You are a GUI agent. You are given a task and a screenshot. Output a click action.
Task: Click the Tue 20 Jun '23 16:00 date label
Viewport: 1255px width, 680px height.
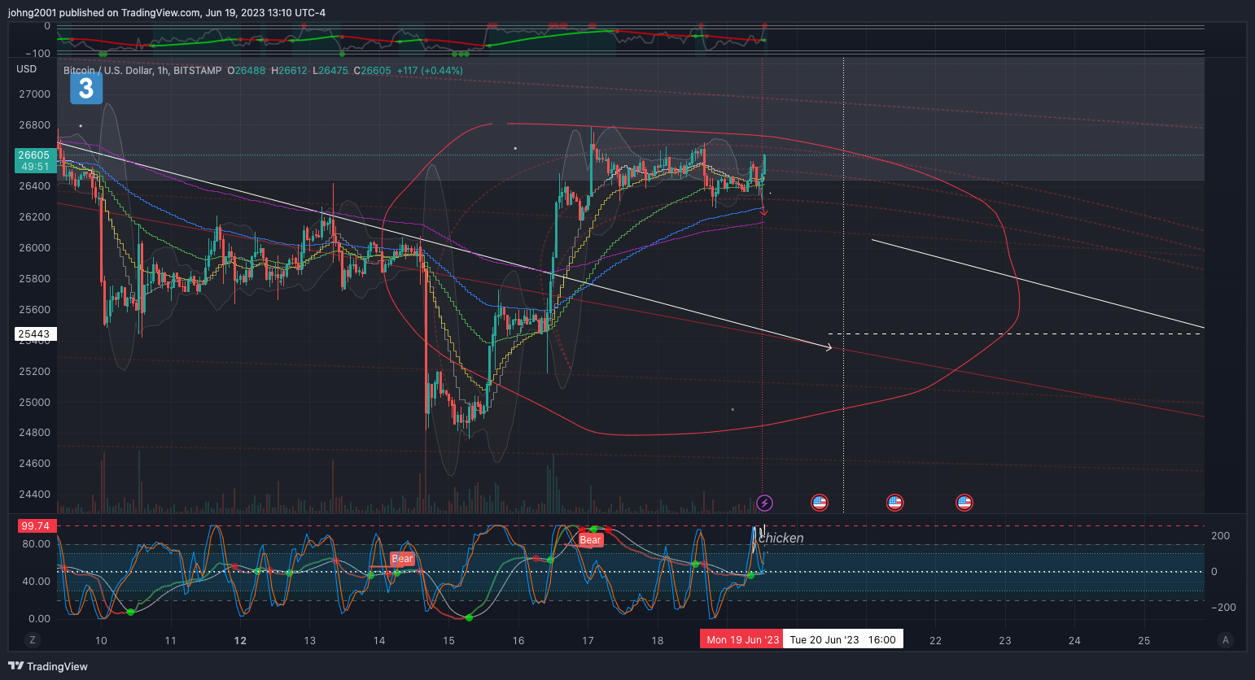(x=842, y=639)
